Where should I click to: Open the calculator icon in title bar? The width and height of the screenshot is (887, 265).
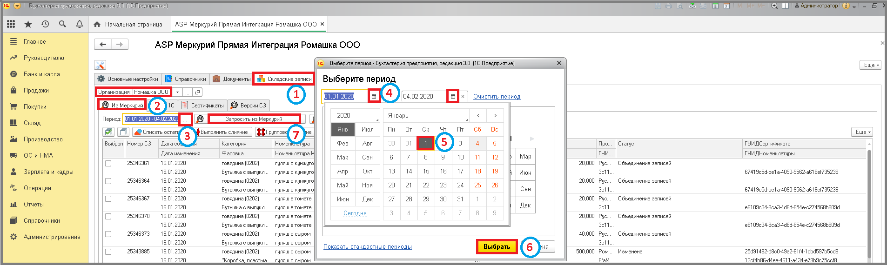pyautogui.click(x=715, y=6)
